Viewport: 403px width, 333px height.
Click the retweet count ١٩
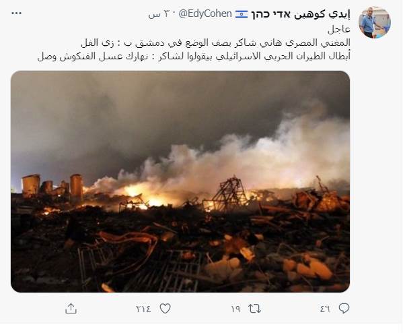click(235, 309)
